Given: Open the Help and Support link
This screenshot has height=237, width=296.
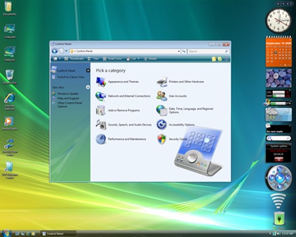Looking at the screenshot, I should (x=68, y=98).
